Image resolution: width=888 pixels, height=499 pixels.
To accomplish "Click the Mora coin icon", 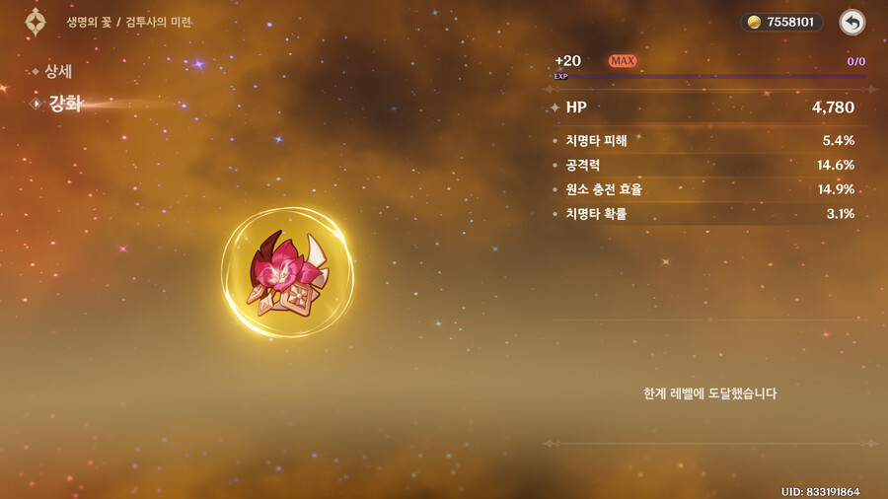I will (754, 22).
